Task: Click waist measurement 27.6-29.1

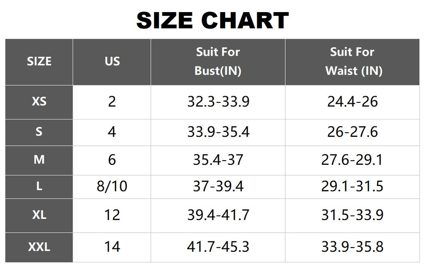Action: (x=352, y=160)
